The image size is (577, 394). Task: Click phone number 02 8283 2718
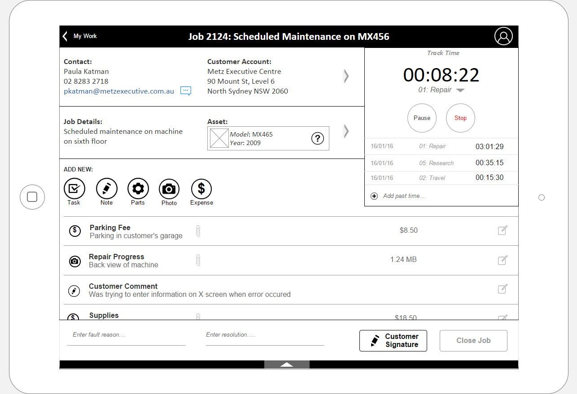(86, 81)
